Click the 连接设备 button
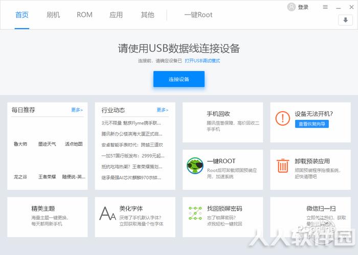The width and height of the screenshot is (358, 255). (179, 79)
